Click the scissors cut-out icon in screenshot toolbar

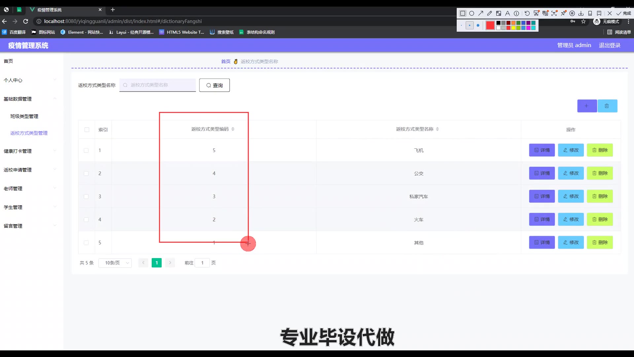pos(536,14)
